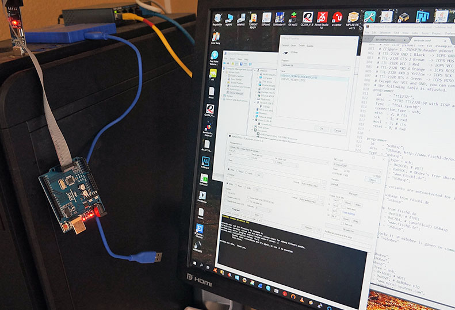Screen dimensions: 455x310
Task: Open MPLAB IPE v4.15 desktop shortcut
Action: coord(353,20)
